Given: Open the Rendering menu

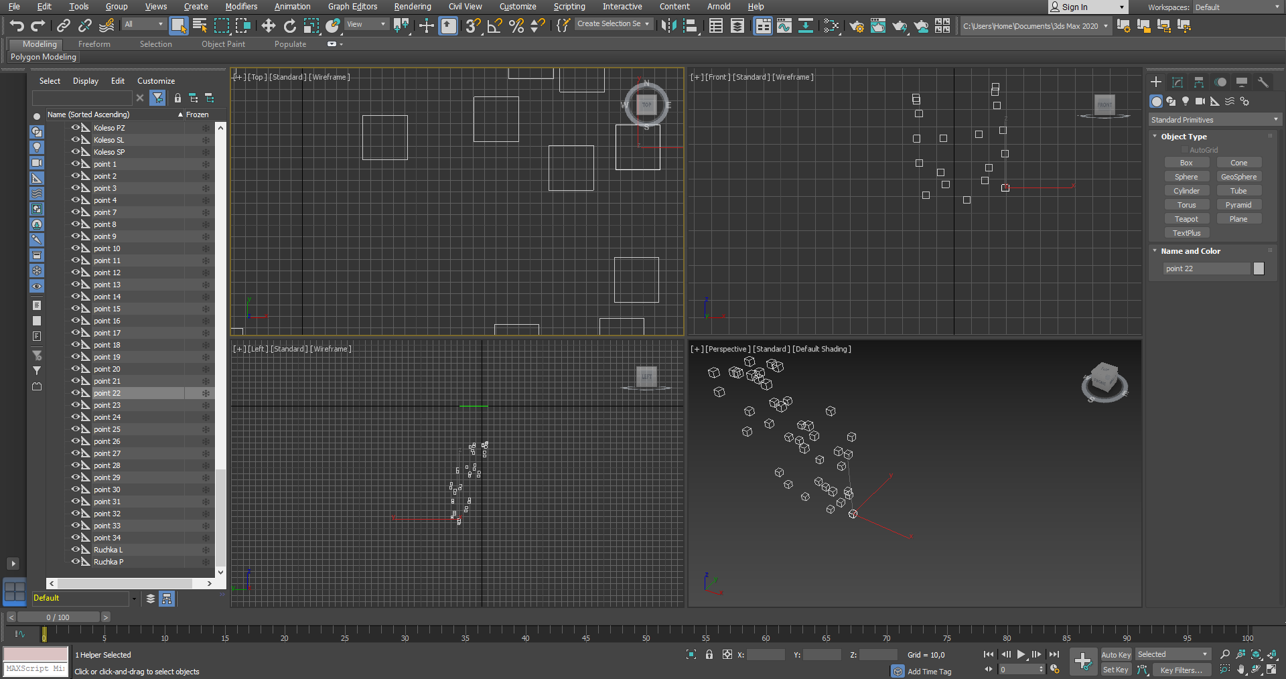Looking at the screenshot, I should pyautogui.click(x=412, y=7).
